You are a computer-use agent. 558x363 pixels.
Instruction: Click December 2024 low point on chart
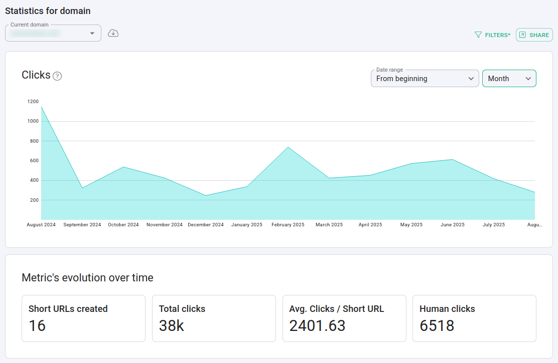tap(206, 195)
